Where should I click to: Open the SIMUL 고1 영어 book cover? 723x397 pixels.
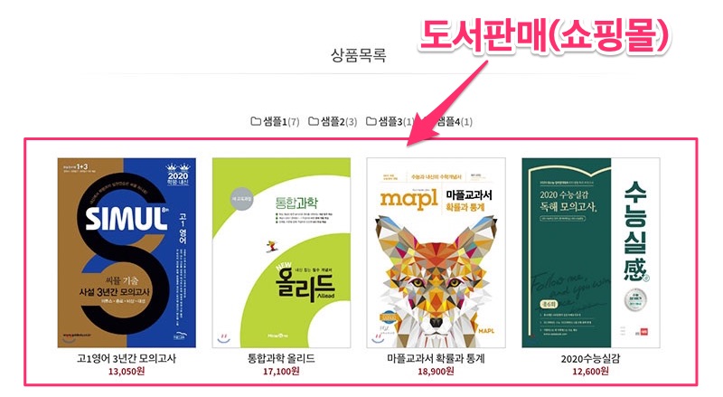click(x=127, y=252)
